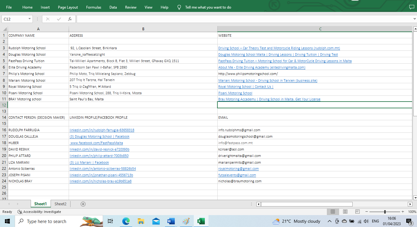Open the Formulas ribbon tab
The height and width of the screenshot is (227, 417).
[x=94, y=7]
